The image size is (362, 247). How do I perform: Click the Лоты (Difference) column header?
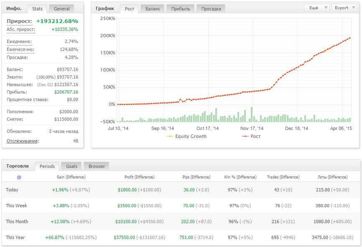[x=332, y=177]
